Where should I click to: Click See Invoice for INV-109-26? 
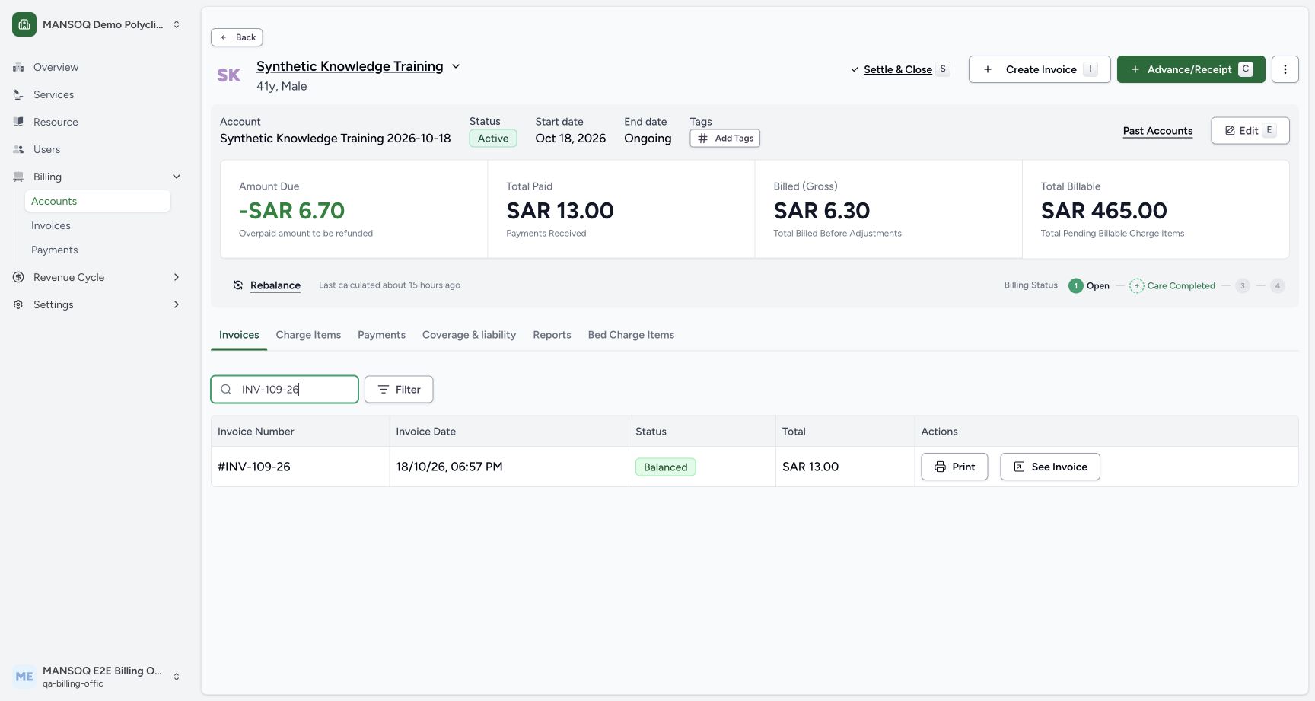click(x=1050, y=467)
